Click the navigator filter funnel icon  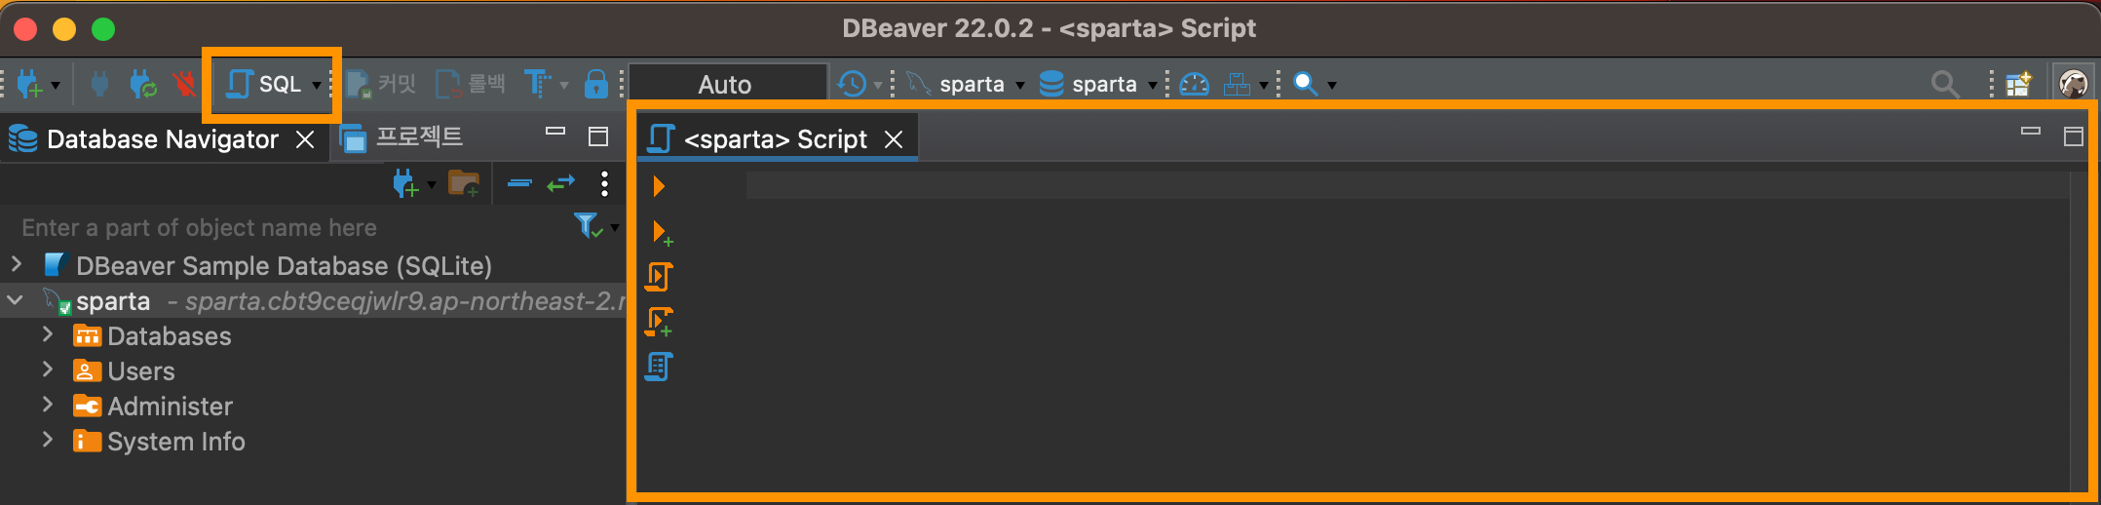(588, 226)
